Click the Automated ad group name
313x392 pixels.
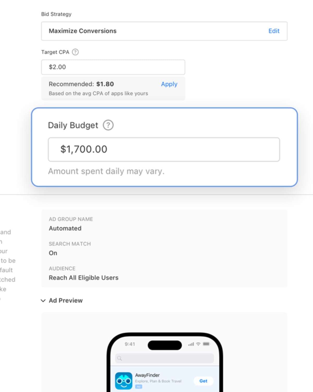[x=65, y=228]
